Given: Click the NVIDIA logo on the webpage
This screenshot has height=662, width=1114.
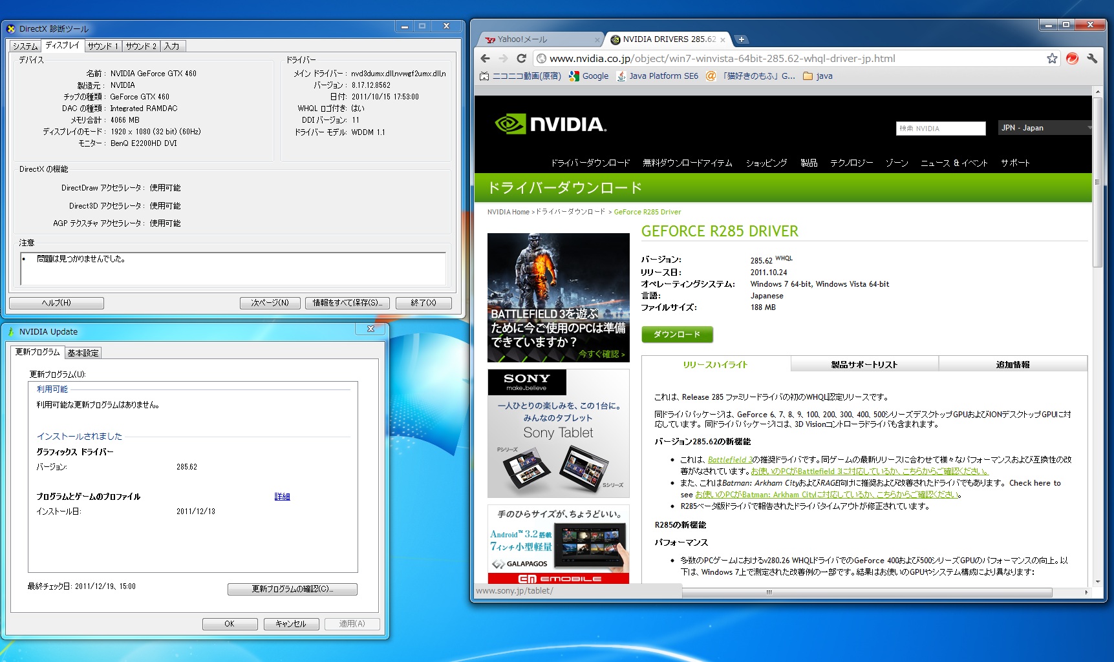Looking at the screenshot, I should pyautogui.click(x=551, y=124).
